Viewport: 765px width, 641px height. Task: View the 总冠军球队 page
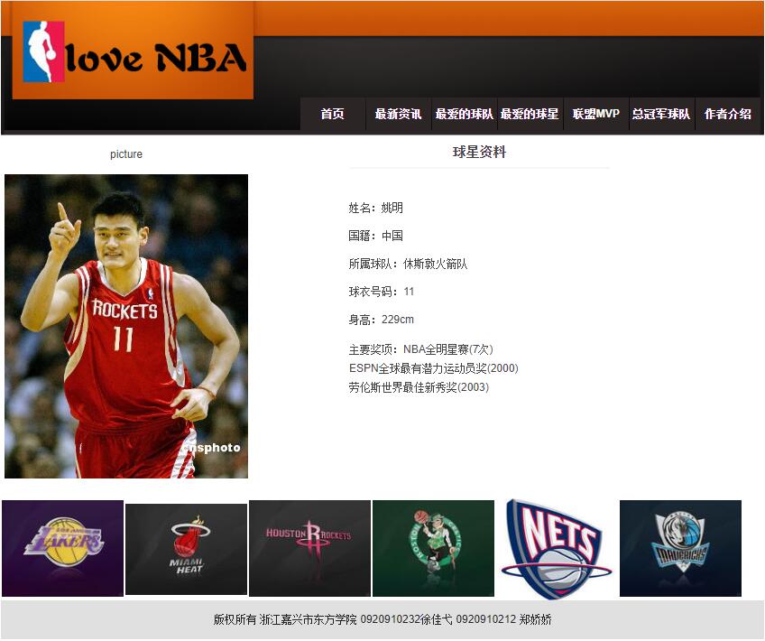point(661,115)
